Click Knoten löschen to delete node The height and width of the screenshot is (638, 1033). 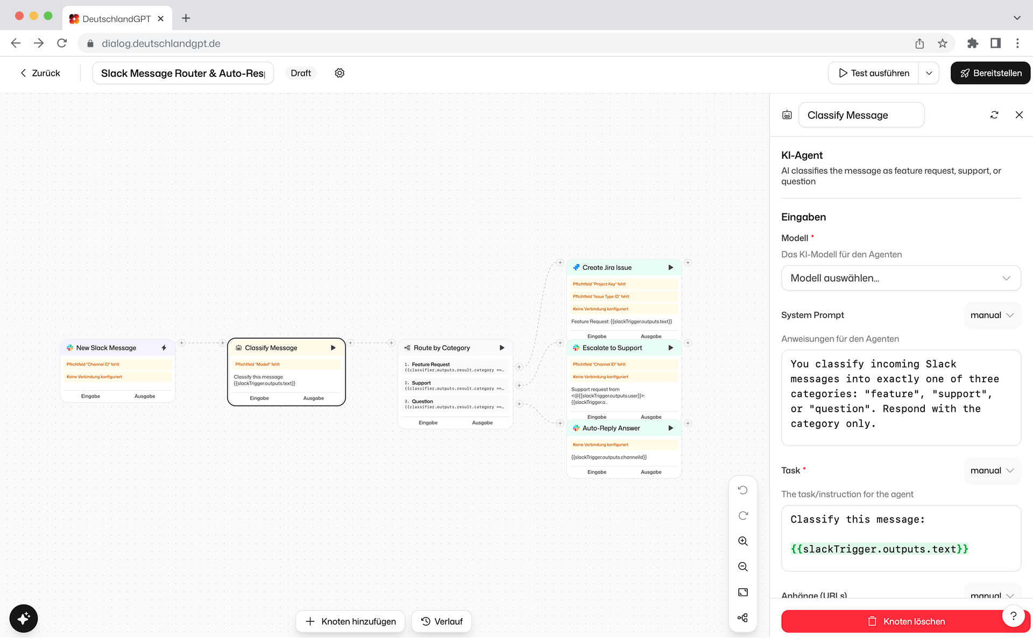tap(906, 621)
